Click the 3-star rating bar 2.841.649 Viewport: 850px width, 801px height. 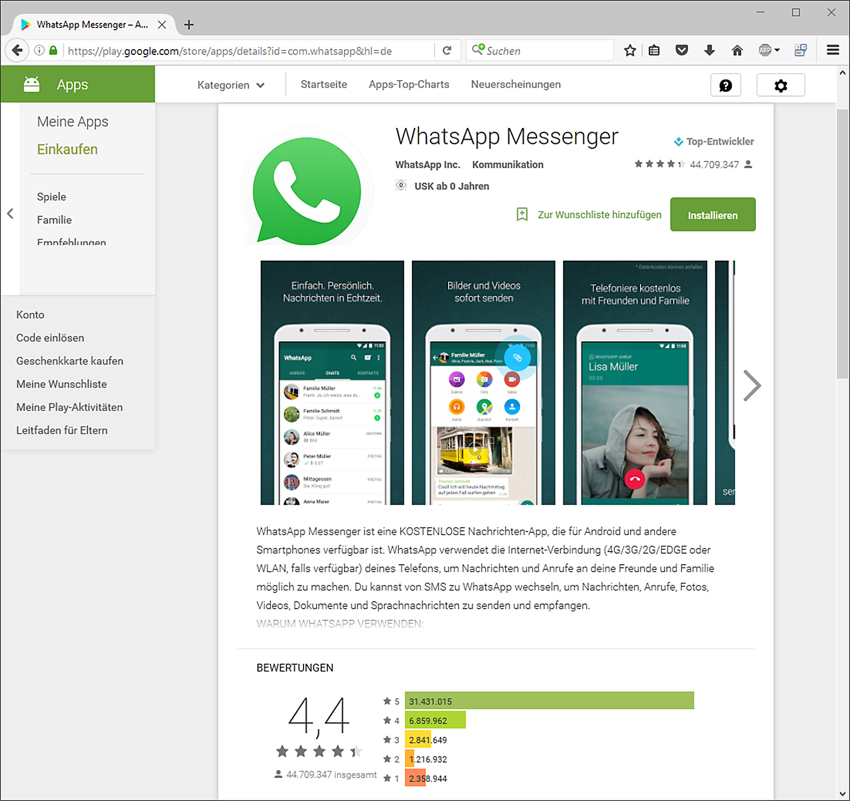point(418,739)
